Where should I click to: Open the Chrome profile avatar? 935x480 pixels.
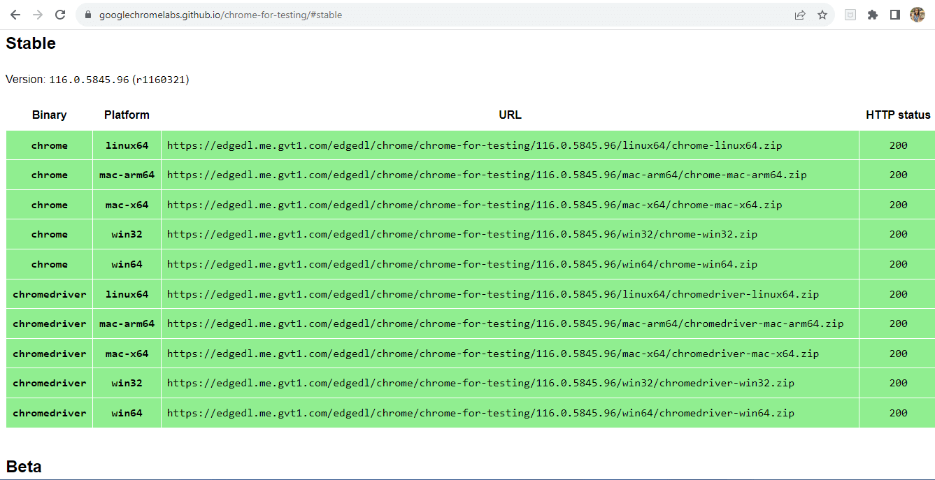pos(918,15)
